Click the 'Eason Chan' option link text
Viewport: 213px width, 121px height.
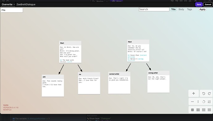tap(135, 55)
